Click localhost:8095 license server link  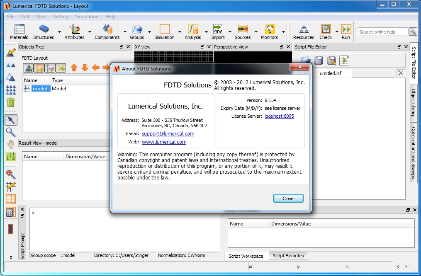coord(279,116)
